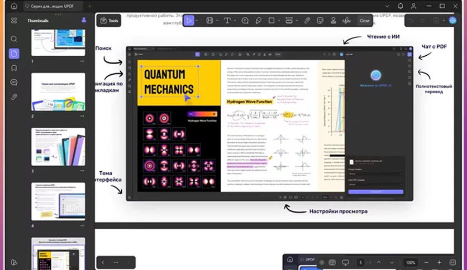Start slideshow presentation icon
The width and height of the screenshot is (467, 270).
pyautogui.click(x=345, y=263)
